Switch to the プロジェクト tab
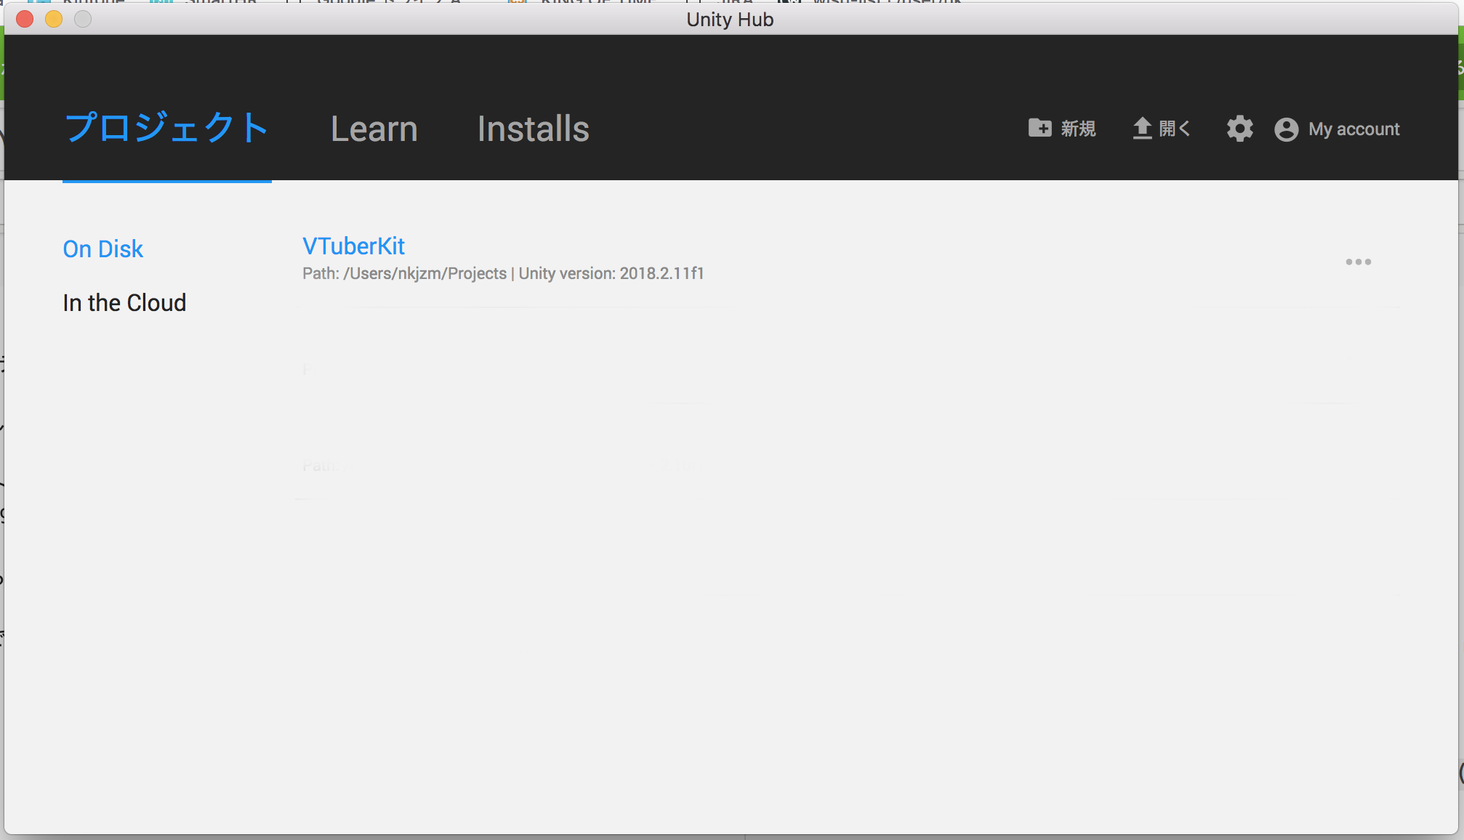The width and height of the screenshot is (1464, 840). coord(166,129)
